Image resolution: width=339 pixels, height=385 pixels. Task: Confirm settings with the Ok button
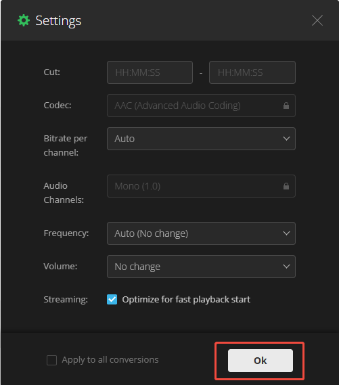pyautogui.click(x=261, y=361)
